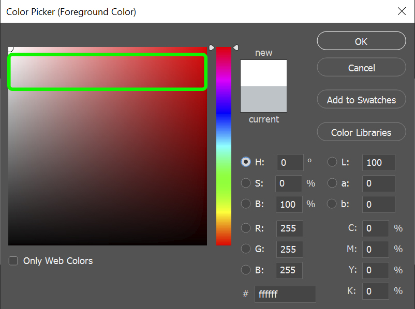Click OK to confirm the color

pos(361,41)
